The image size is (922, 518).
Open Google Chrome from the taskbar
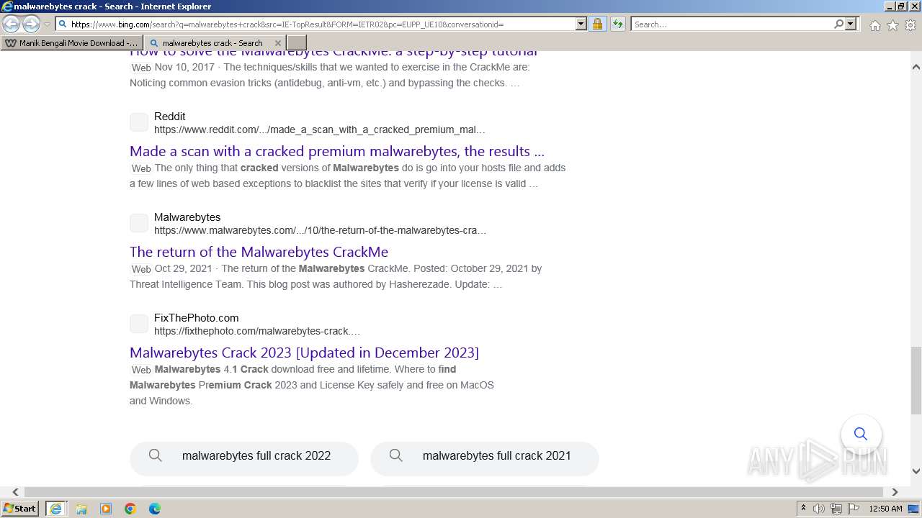point(130,509)
